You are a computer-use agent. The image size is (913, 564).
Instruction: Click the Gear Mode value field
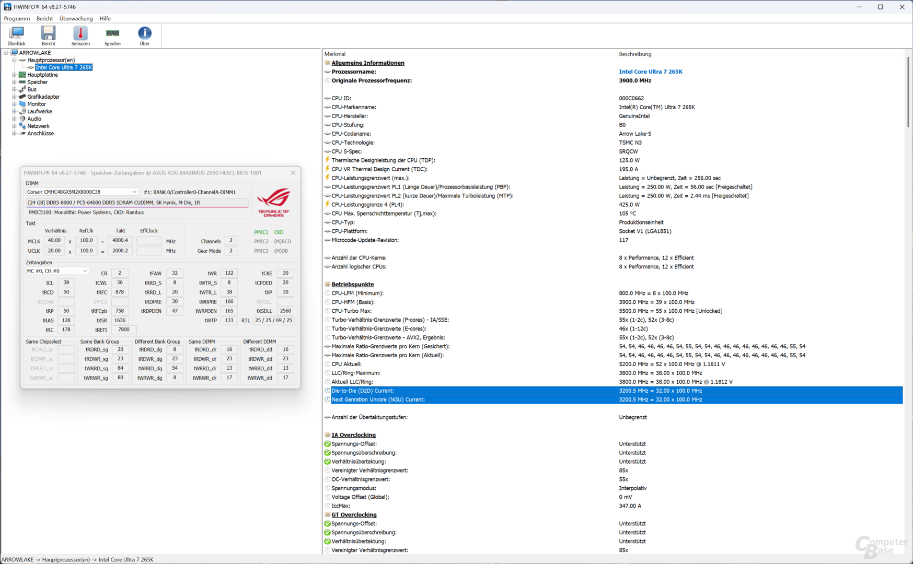tap(231, 251)
